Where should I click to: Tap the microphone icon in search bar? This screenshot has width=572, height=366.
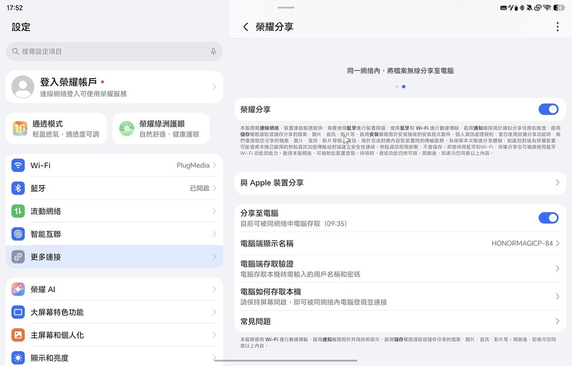click(x=213, y=51)
